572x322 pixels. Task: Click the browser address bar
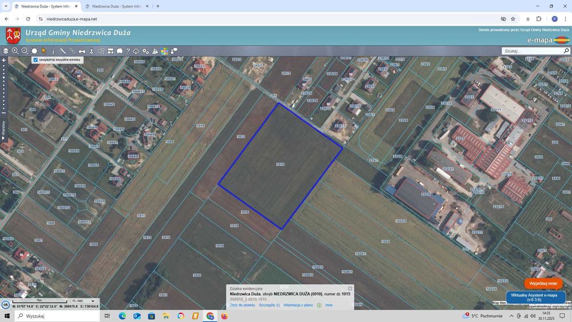(270, 19)
